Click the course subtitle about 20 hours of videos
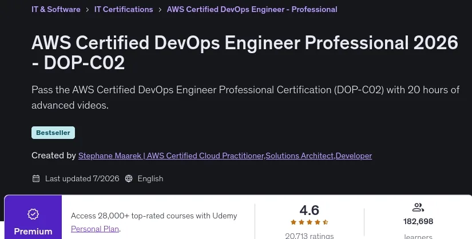This screenshot has width=472, height=239. click(x=245, y=97)
